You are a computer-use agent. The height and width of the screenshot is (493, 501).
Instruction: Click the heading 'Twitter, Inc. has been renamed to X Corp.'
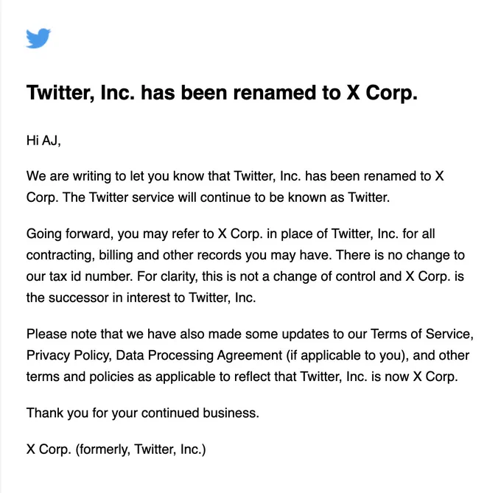point(222,93)
